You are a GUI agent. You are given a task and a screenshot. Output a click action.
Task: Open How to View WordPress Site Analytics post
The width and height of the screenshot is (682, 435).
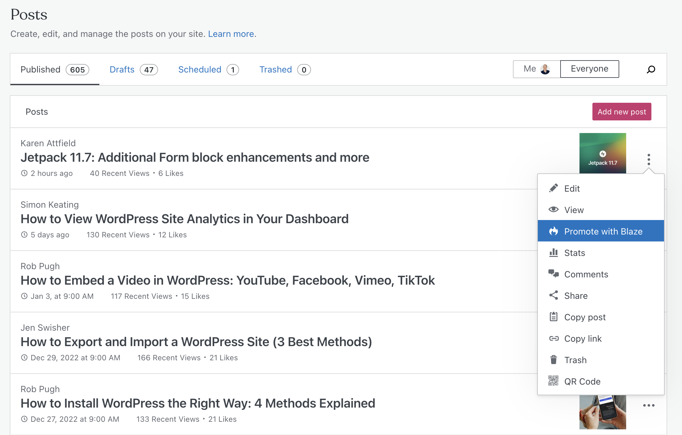coord(185,219)
